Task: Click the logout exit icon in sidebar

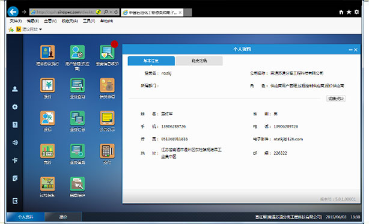Action: click(x=15, y=201)
